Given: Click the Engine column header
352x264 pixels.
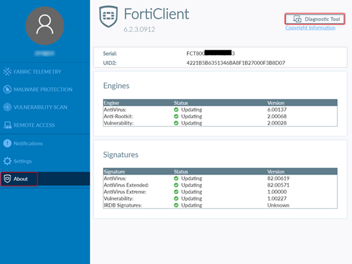Looking at the screenshot, I should coord(111,103).
